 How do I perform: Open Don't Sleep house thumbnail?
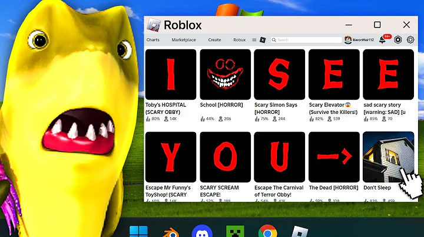[x=388, y=157]
